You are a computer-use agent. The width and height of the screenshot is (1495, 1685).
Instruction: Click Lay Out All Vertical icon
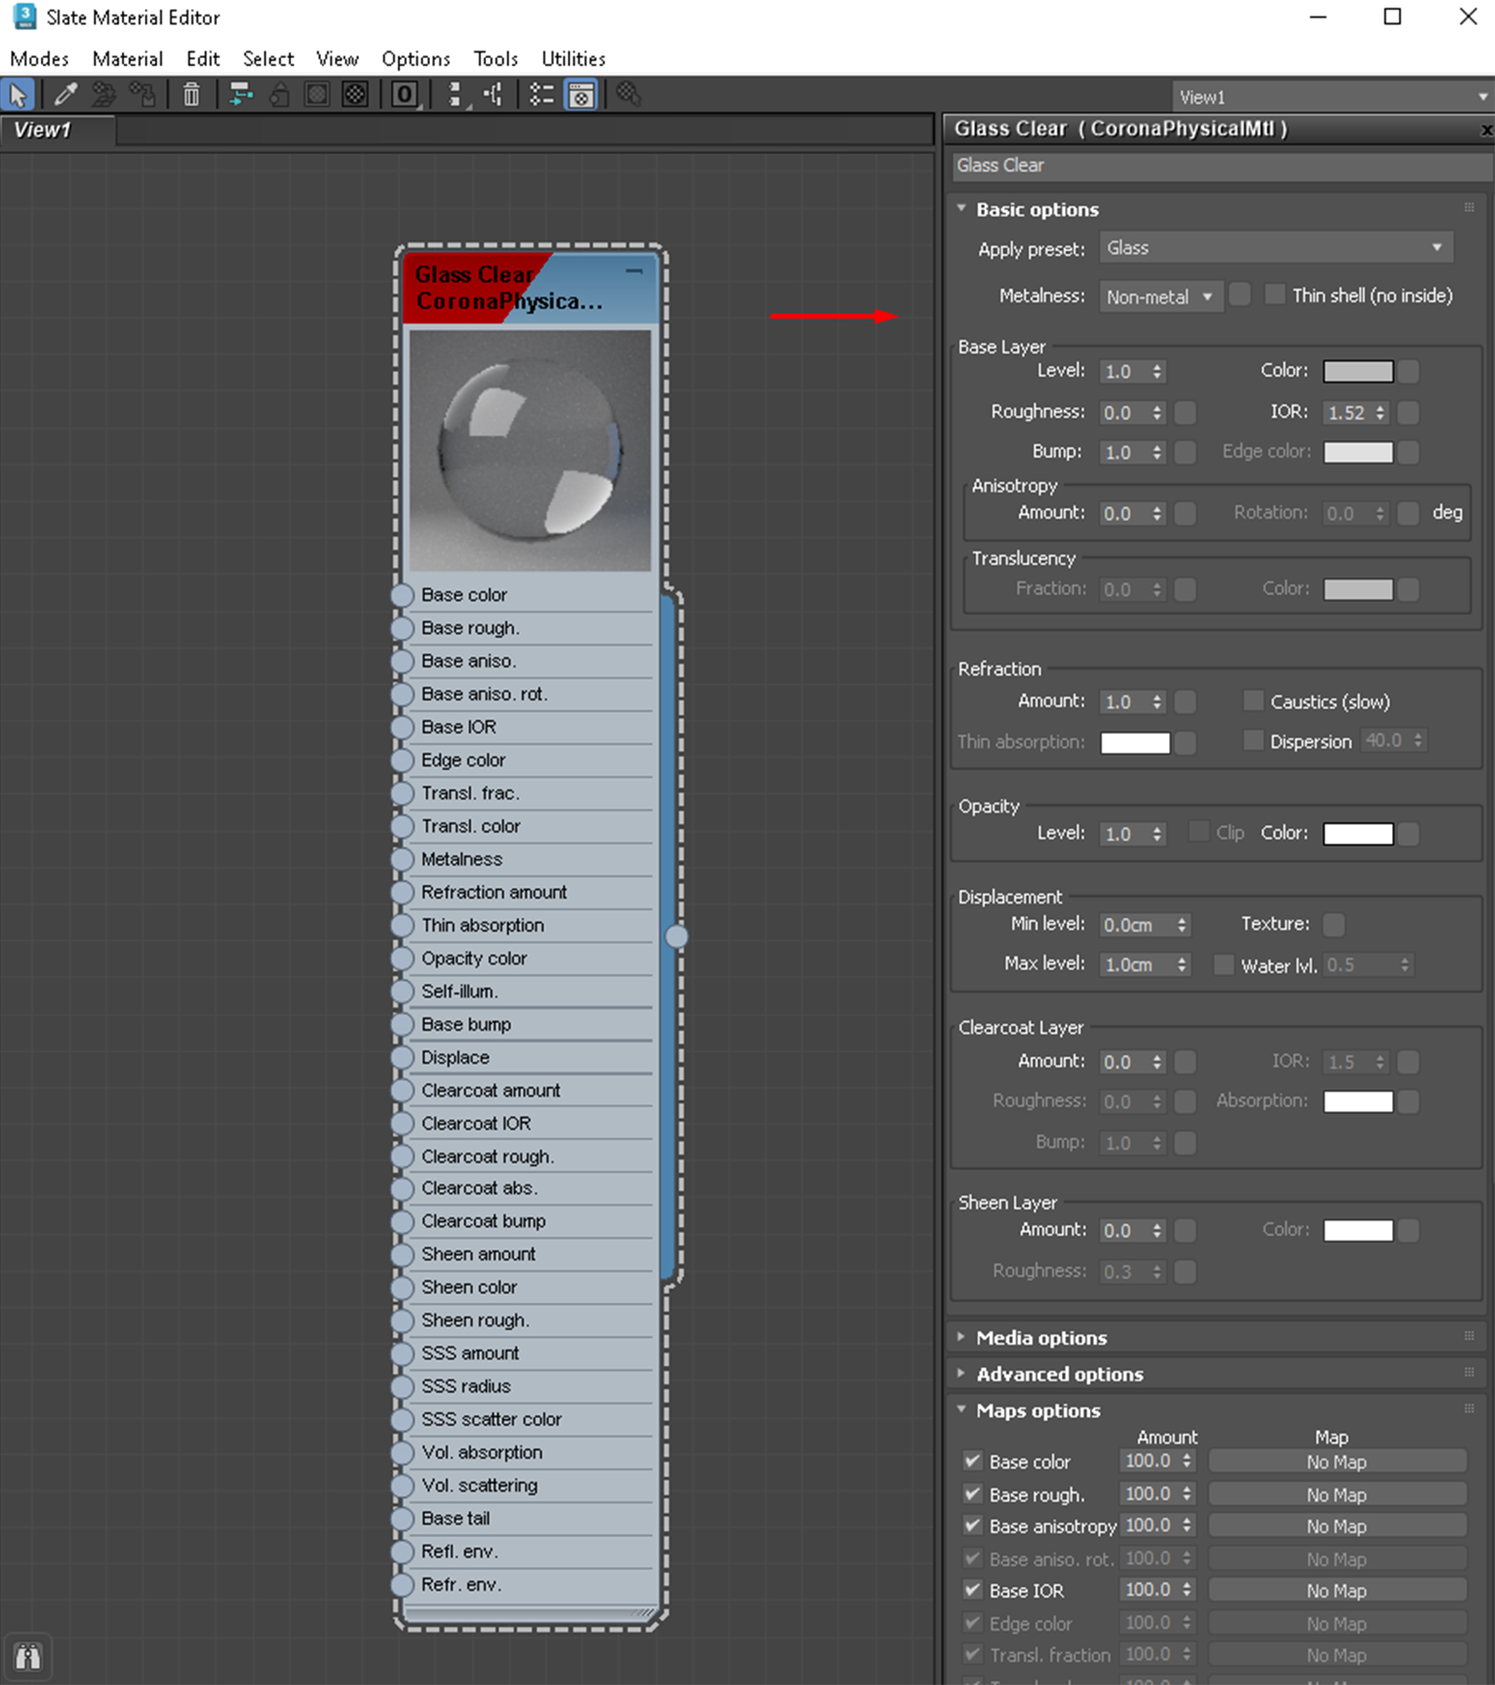(455, 95)
